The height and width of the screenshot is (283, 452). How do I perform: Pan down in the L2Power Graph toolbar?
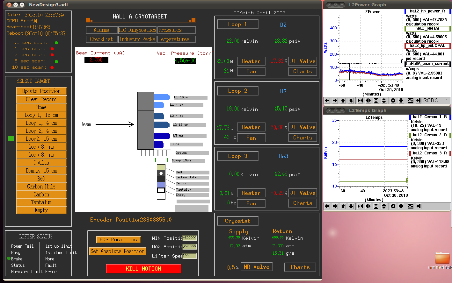pyautogui.click(x=351, y=101)
